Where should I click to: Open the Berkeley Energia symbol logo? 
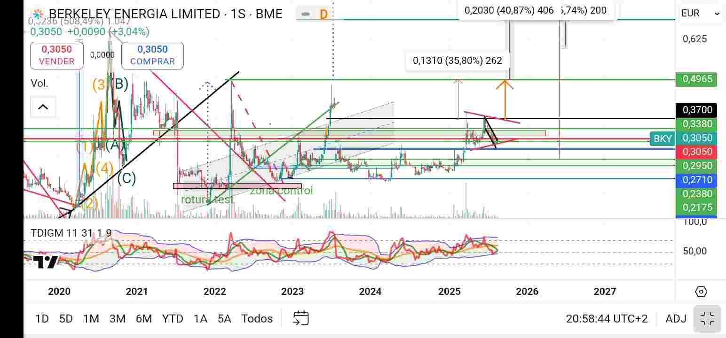38,14
